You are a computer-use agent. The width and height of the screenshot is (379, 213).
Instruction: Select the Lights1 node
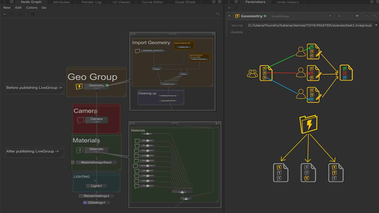[96, 186]
